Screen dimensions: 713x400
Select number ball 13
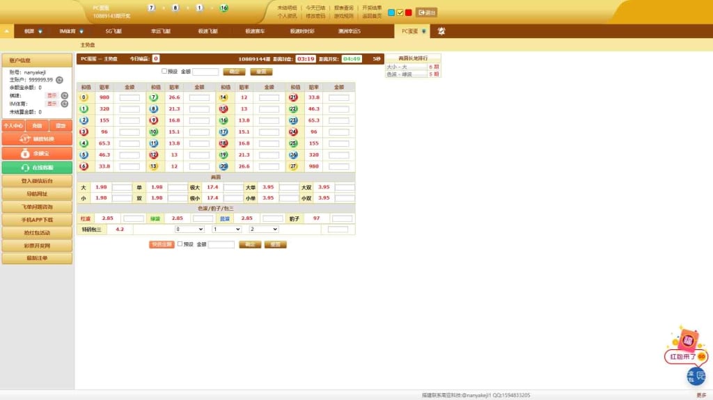(154, 166)
